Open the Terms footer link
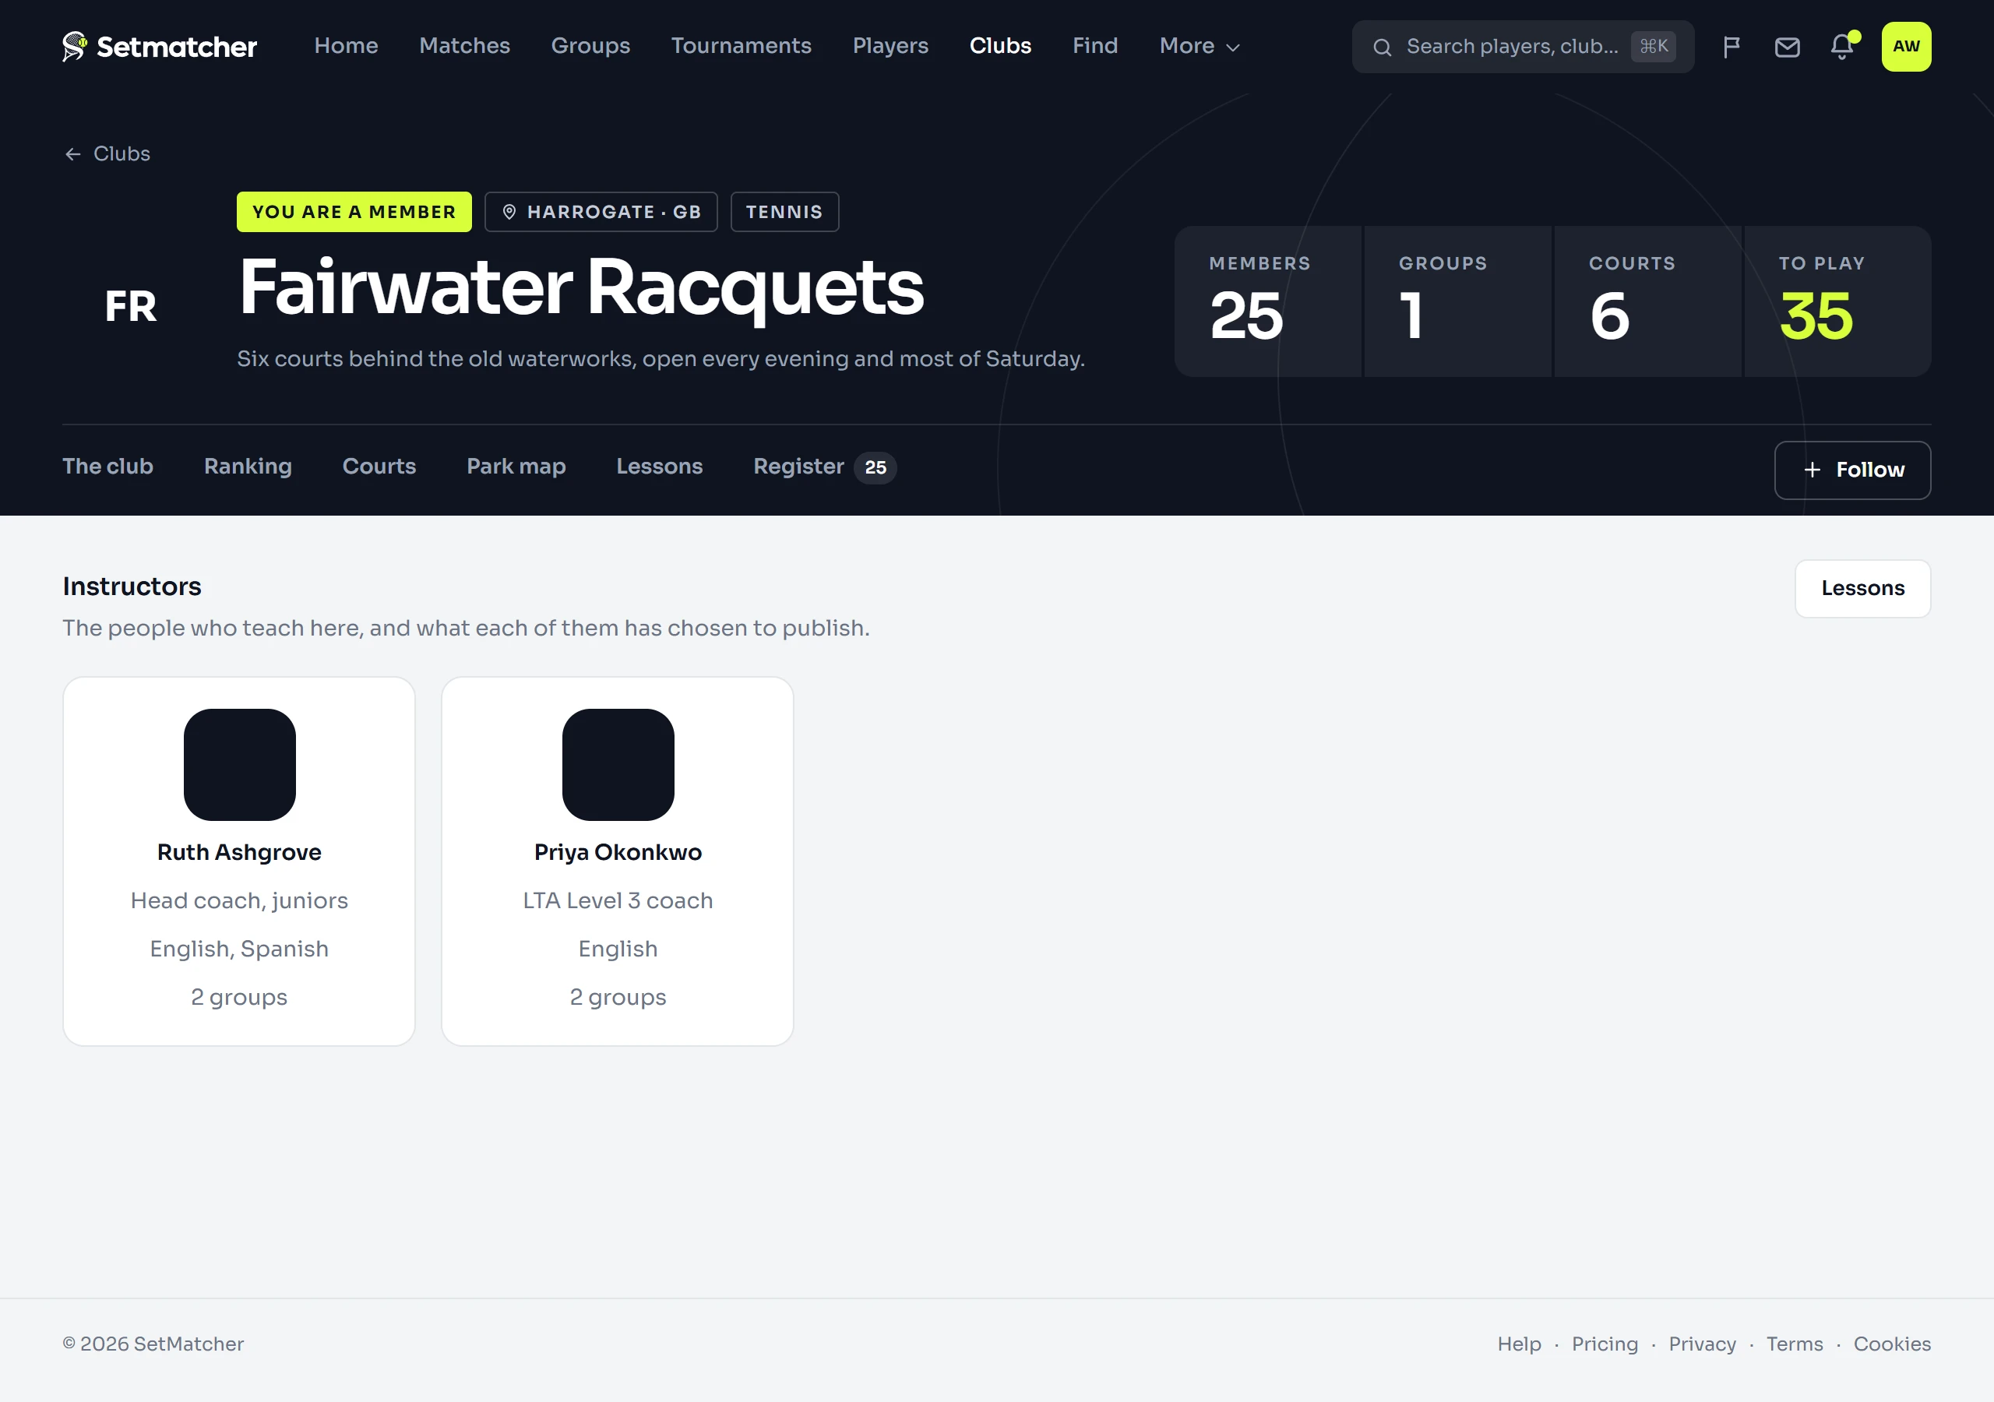 point(1795,1344)
